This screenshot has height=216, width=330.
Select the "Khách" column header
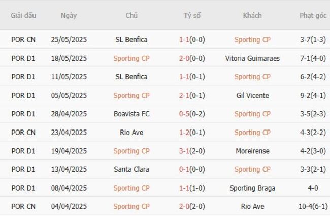[x=252, y=15]
